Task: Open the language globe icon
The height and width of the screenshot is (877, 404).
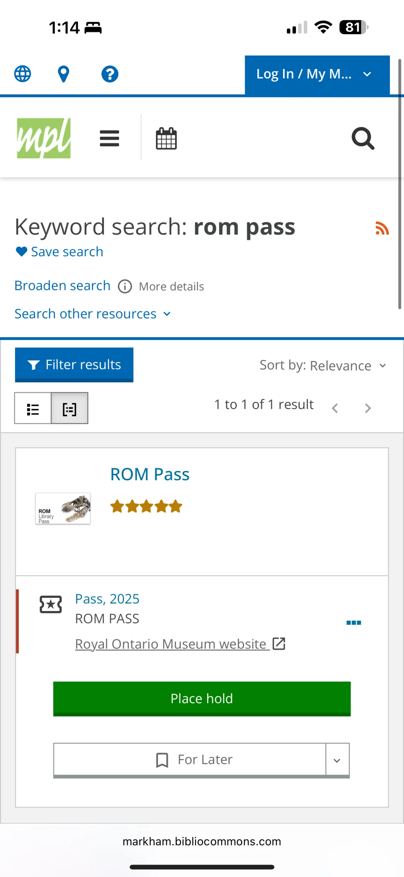Action: [x=22, y=74]
